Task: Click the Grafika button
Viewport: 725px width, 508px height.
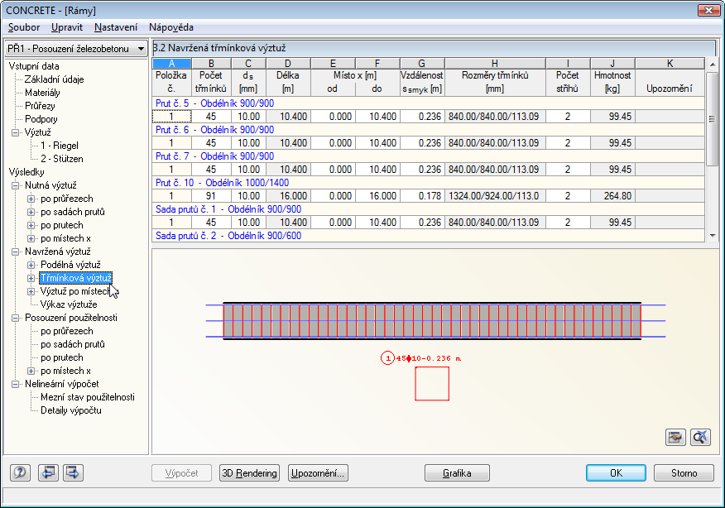Action: click(x=457, y=473)
